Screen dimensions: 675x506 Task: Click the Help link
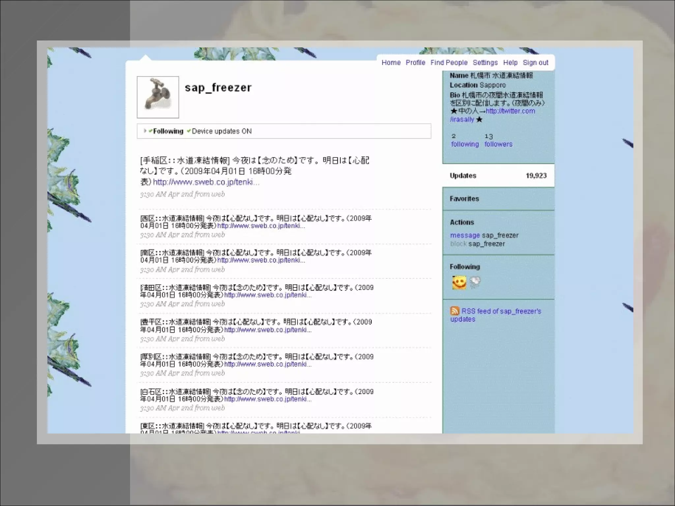tap(510, 63)
